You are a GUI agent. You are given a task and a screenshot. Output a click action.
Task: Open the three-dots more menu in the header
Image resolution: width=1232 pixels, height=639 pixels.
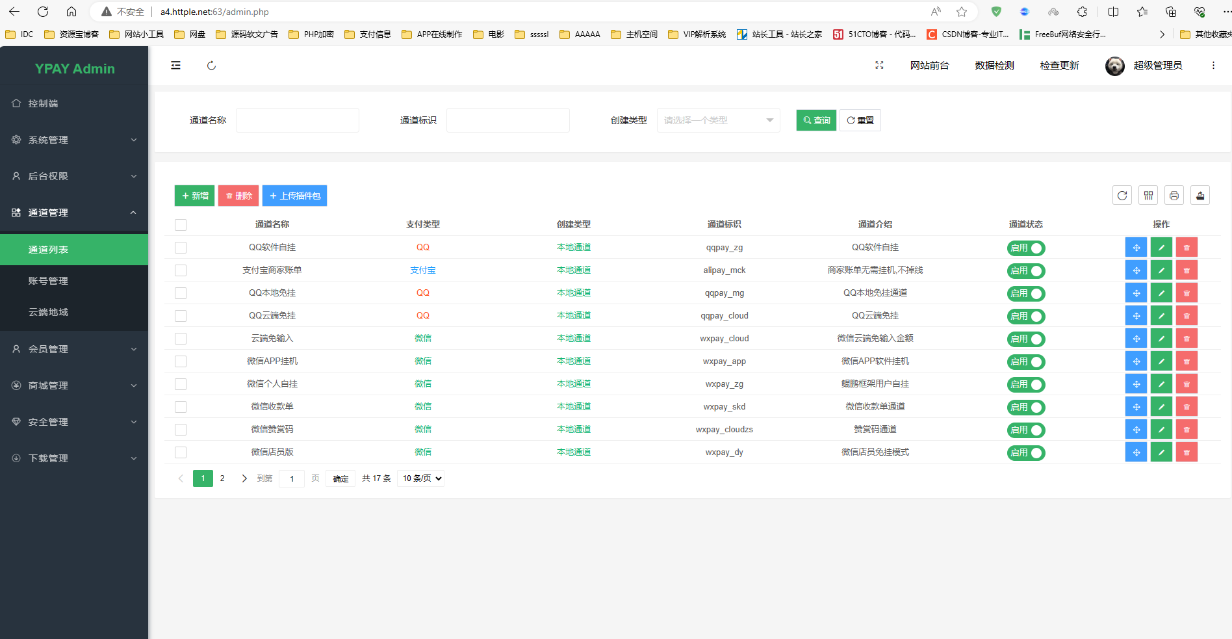[x=1213, y=65]
